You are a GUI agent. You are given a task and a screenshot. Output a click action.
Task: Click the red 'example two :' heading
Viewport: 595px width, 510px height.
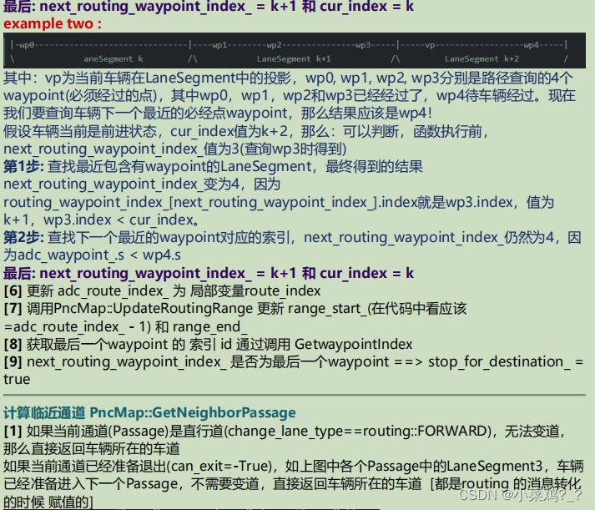click(53, 24)
